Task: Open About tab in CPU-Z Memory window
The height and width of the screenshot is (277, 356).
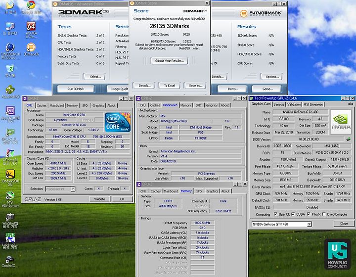Action: [x=225, y=191]
